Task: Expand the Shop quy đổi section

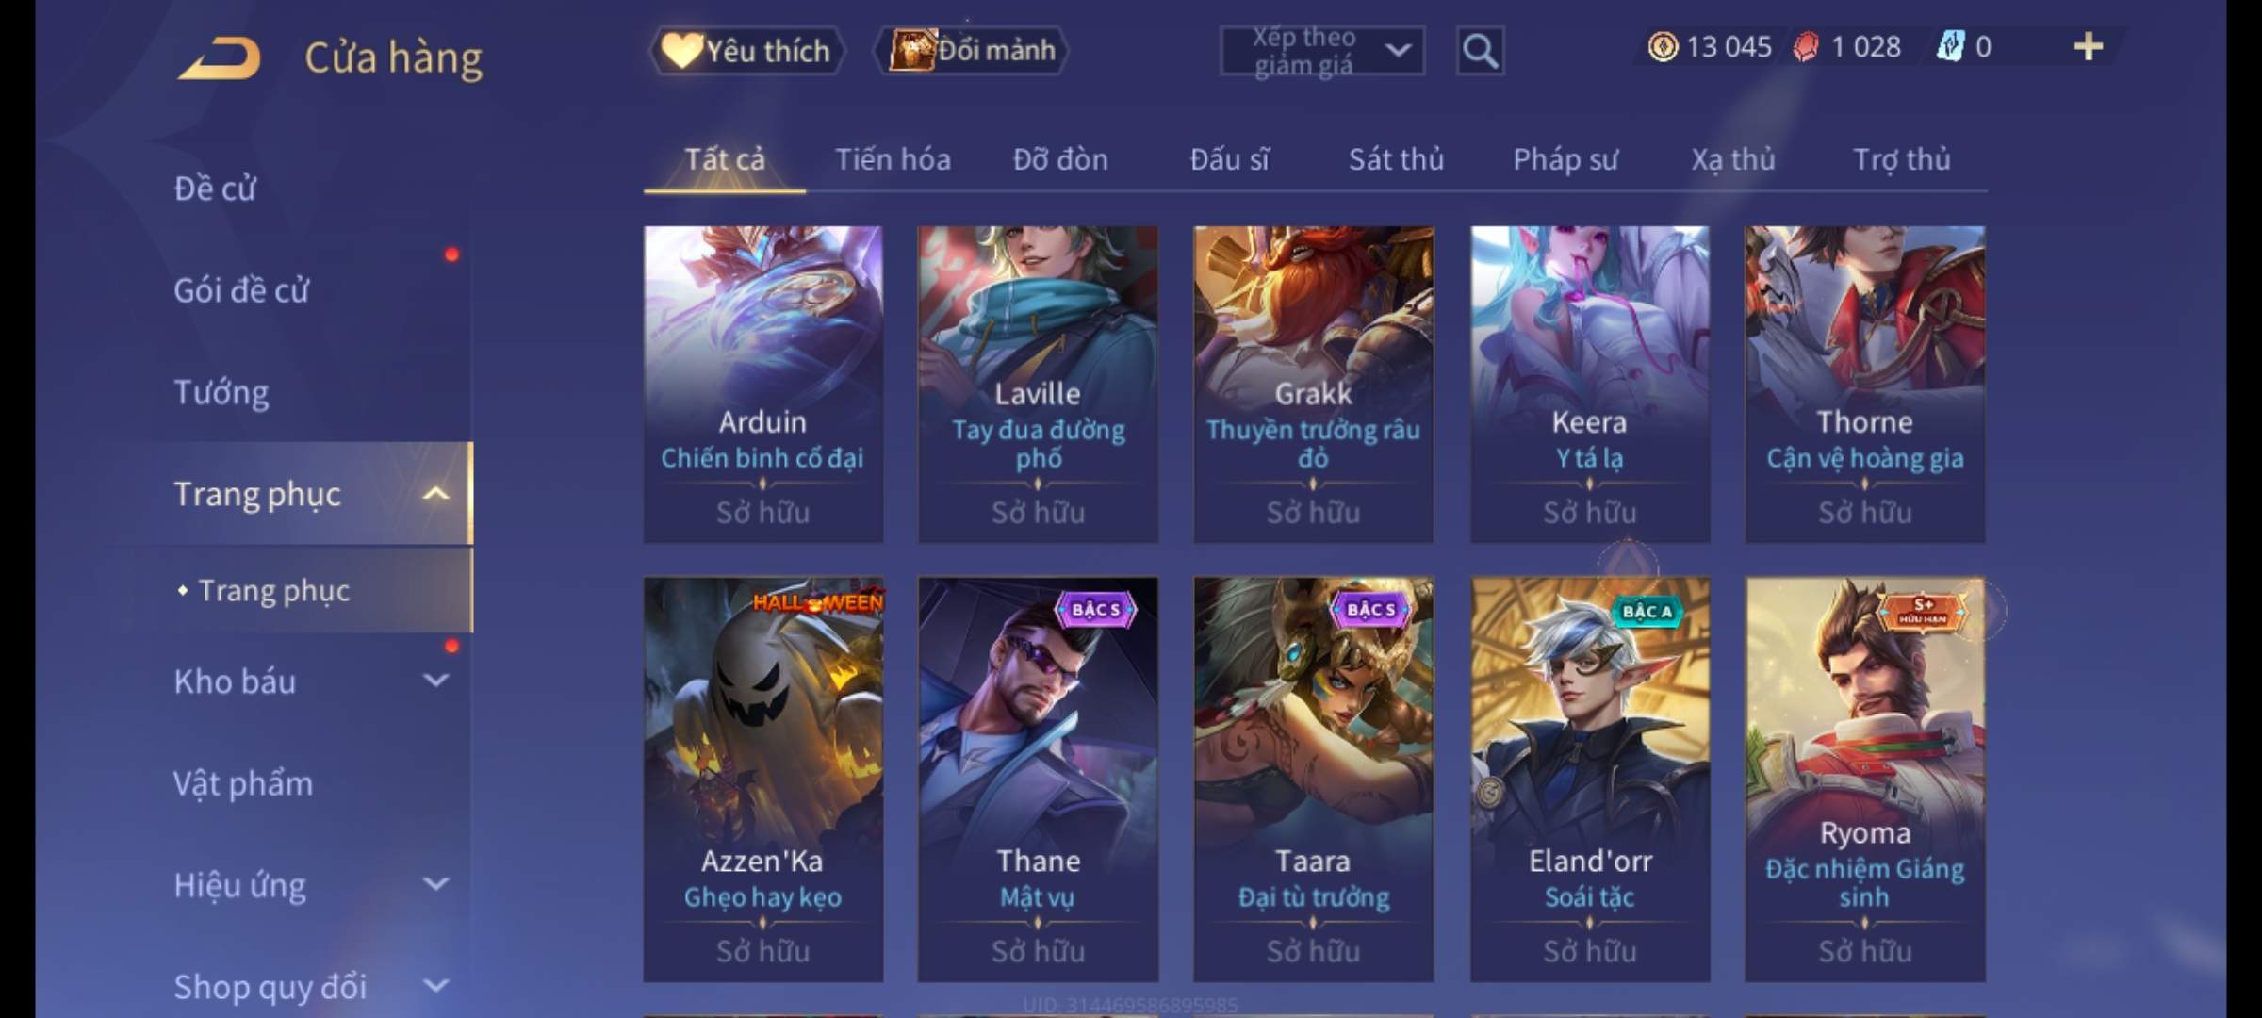Action: (x=435, y=985)
